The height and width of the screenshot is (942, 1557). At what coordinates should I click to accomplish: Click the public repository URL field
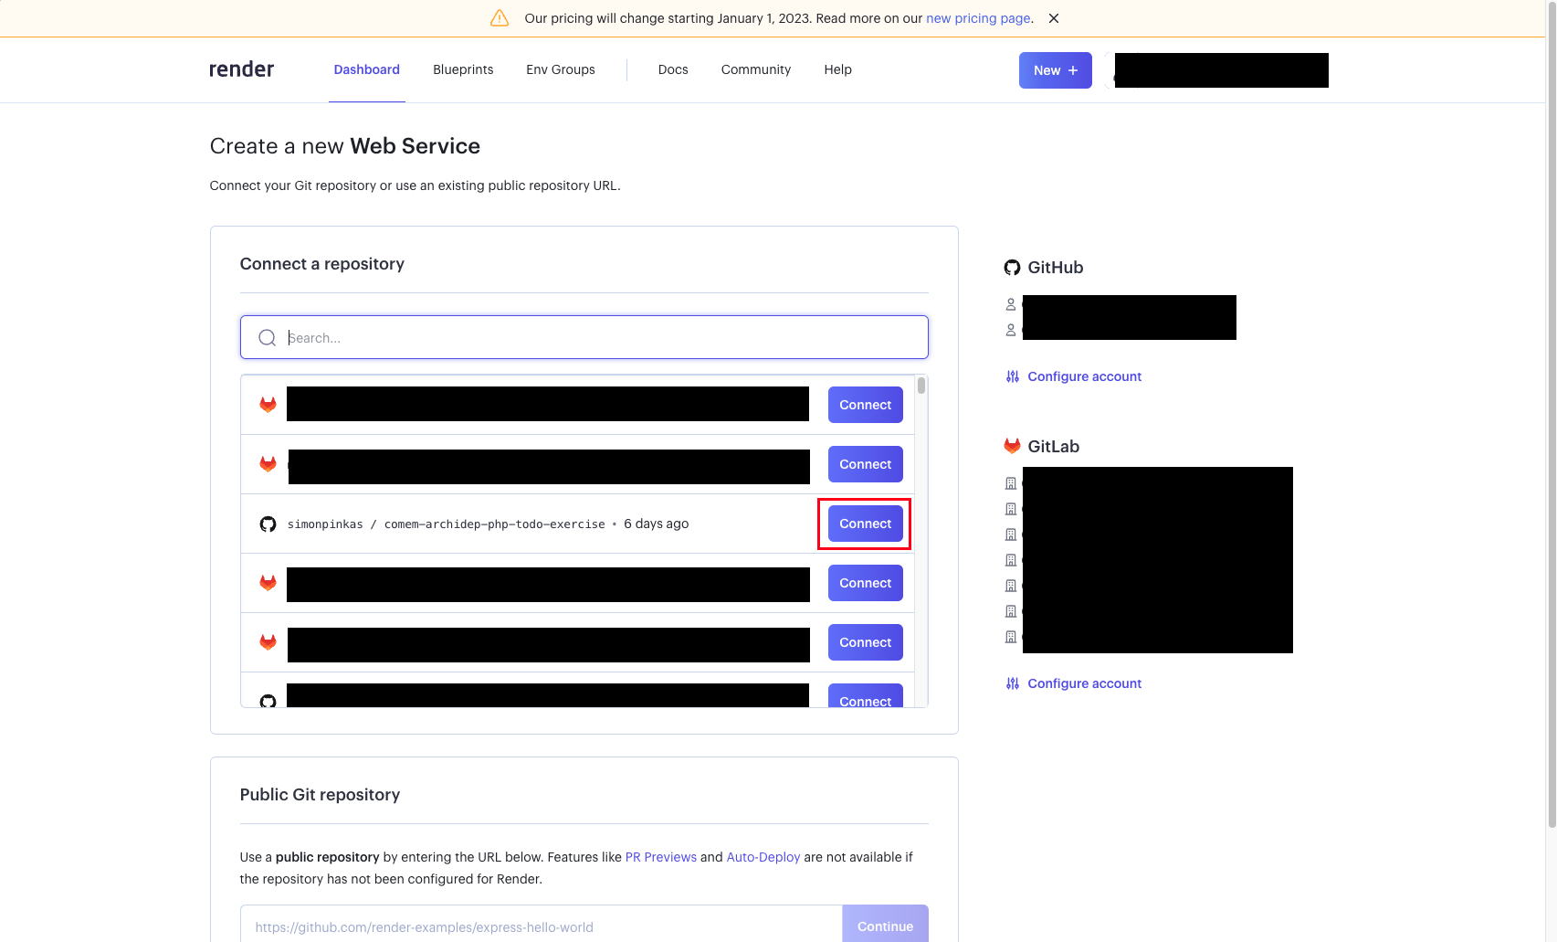tap(540, 926)
